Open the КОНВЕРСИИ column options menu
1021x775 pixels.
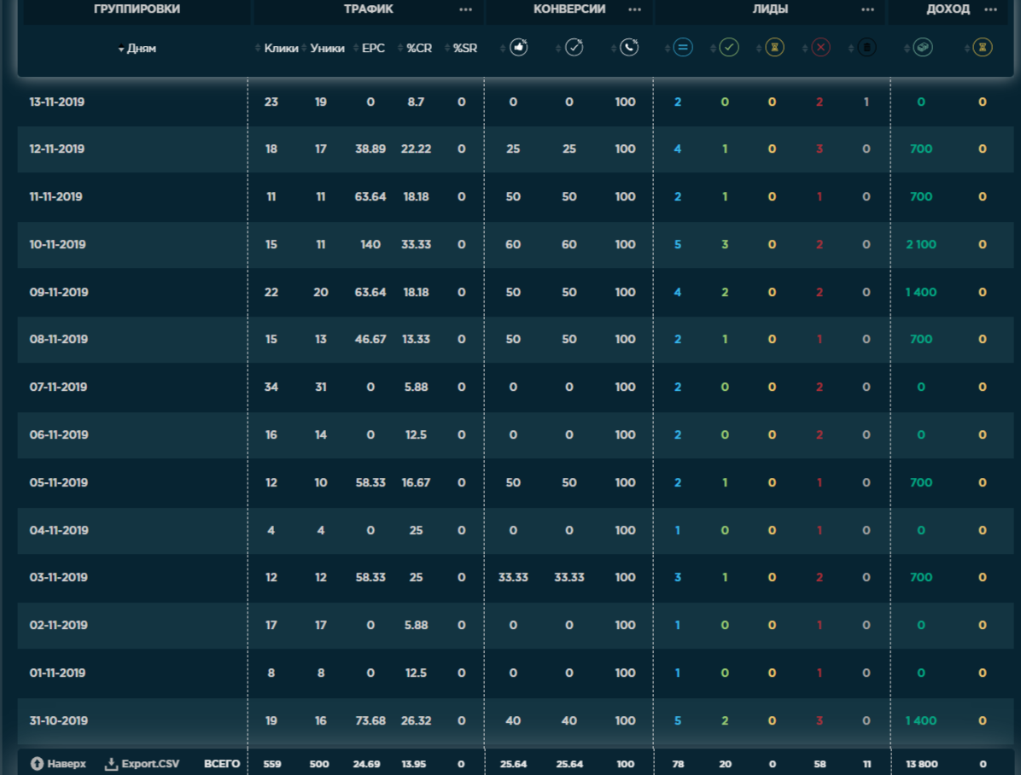[635, 9]
